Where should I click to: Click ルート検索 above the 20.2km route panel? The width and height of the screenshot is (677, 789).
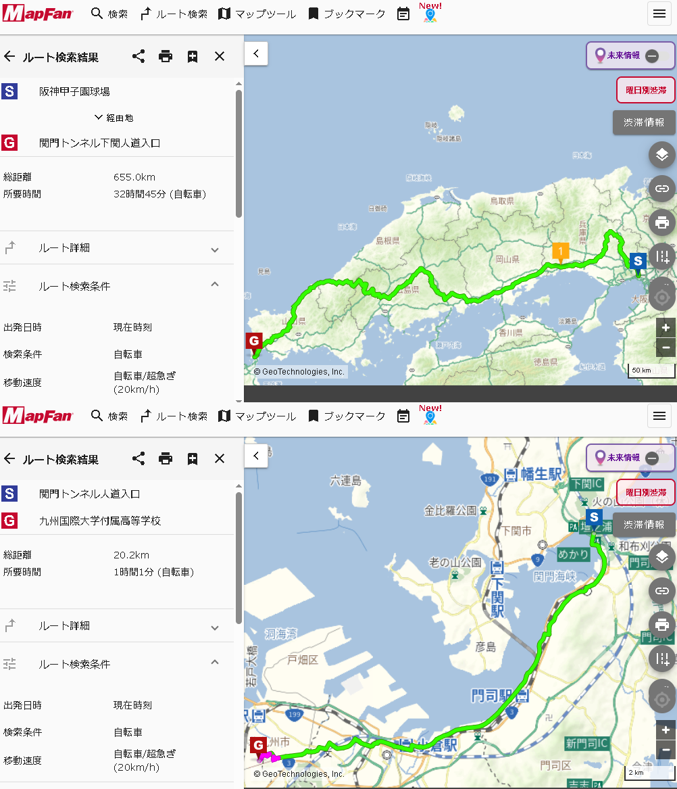174,416
